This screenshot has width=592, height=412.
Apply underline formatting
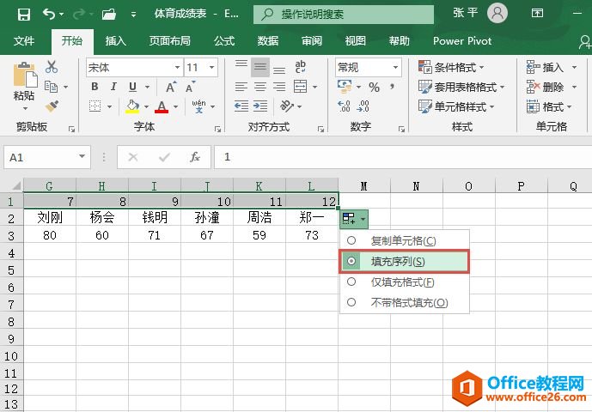(132, 87)
